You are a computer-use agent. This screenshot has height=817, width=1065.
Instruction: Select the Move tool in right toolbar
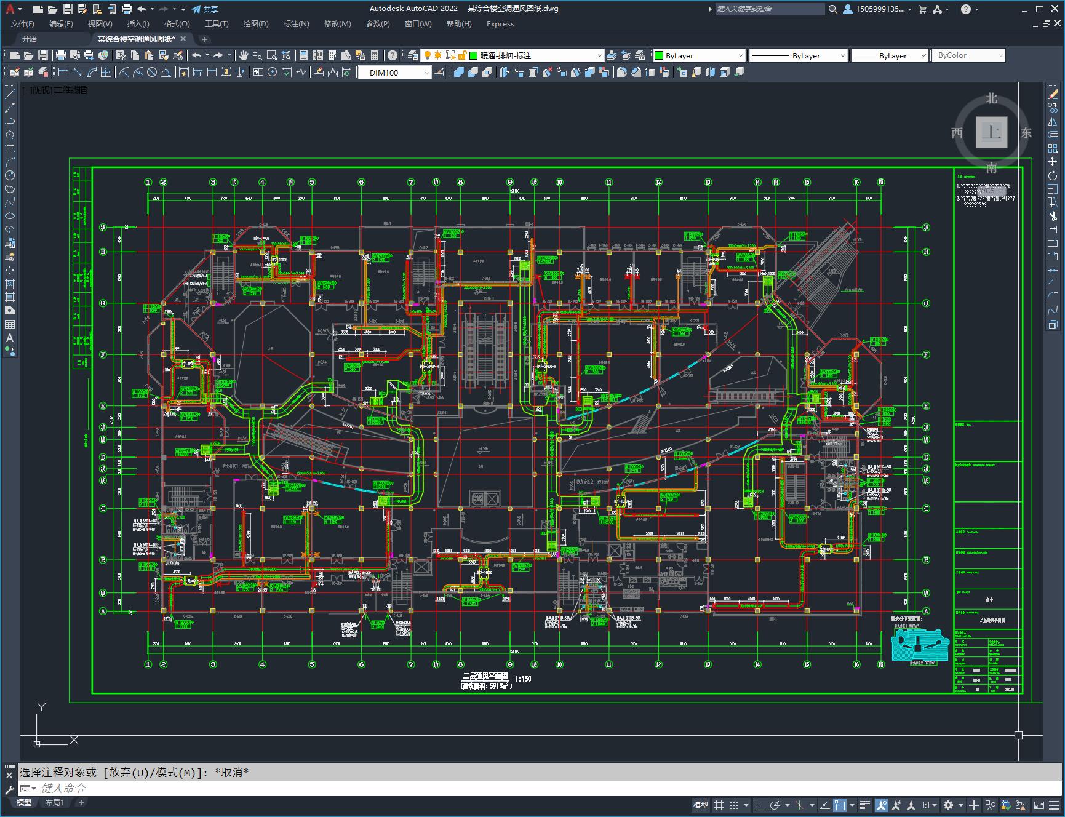pos(1053,162)
